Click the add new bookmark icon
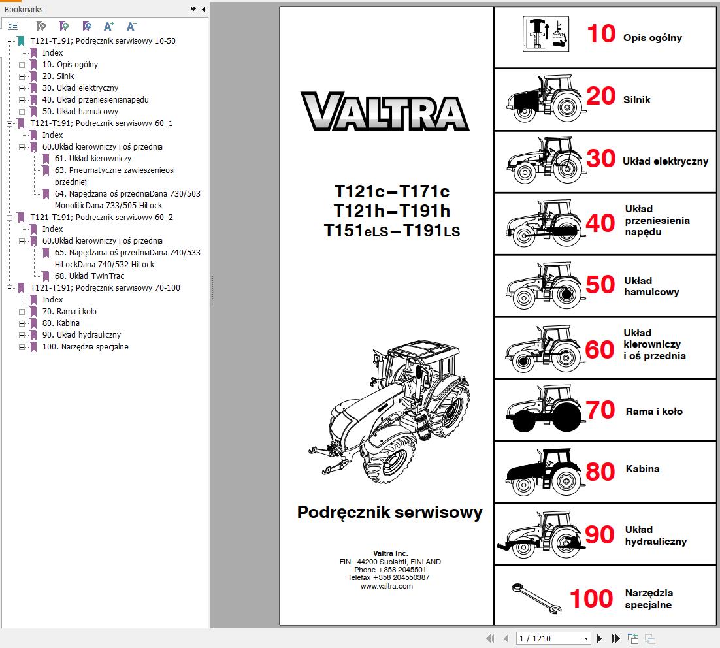This screenshot has width=720, height=648. [64, 26]
